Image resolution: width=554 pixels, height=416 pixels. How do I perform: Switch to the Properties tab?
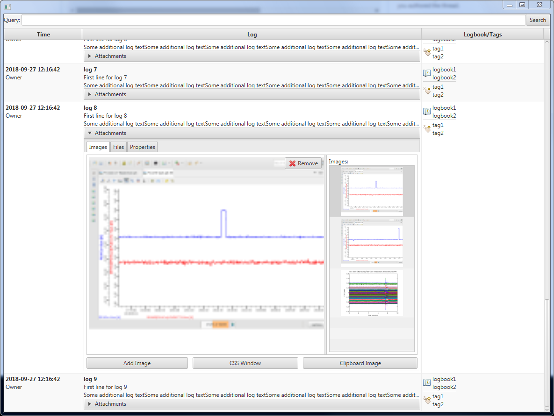tap(142, 147)
